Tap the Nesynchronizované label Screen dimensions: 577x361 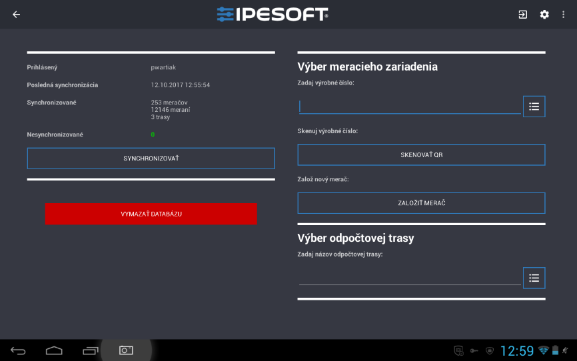[x=55, y=135]
